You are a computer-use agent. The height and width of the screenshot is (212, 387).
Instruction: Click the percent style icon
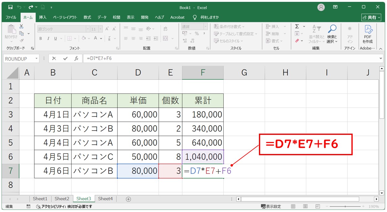197,34
